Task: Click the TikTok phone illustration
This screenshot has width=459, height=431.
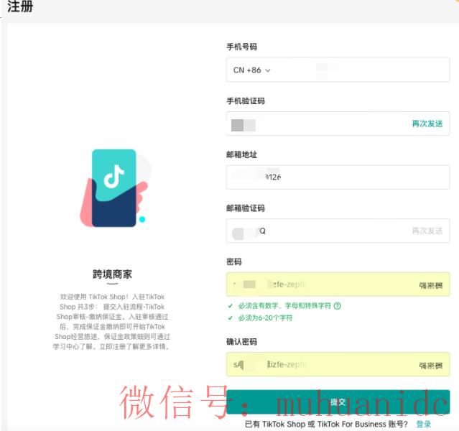Action: point(116,188)
